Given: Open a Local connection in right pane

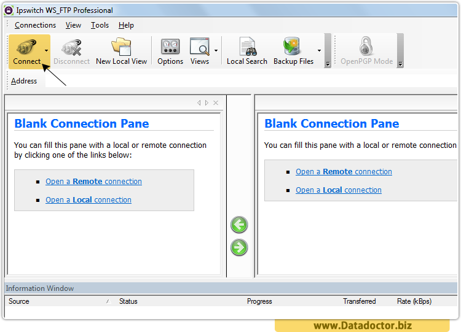Looking at the screenshot, I should pyautogui.click(x=339, y=190).
